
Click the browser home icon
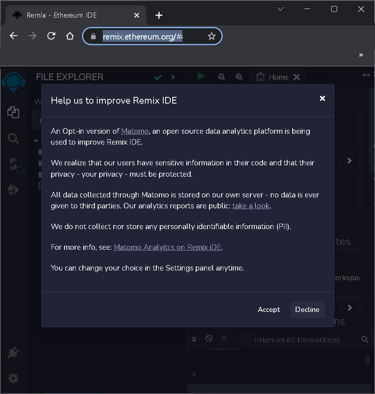pyautogui.click(x=70, y=36)
